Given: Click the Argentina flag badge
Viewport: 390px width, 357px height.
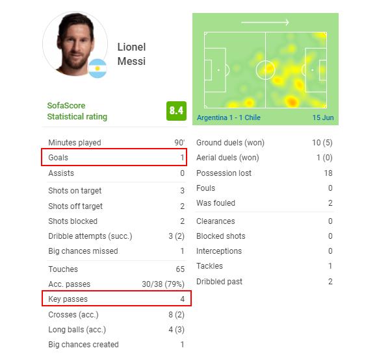Looking at the screenshot, I should coord(97,68).
